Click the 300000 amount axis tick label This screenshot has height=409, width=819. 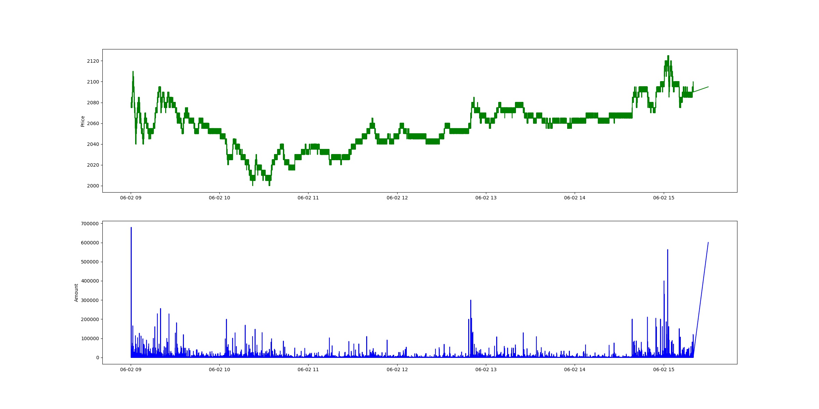pos(90,300)
